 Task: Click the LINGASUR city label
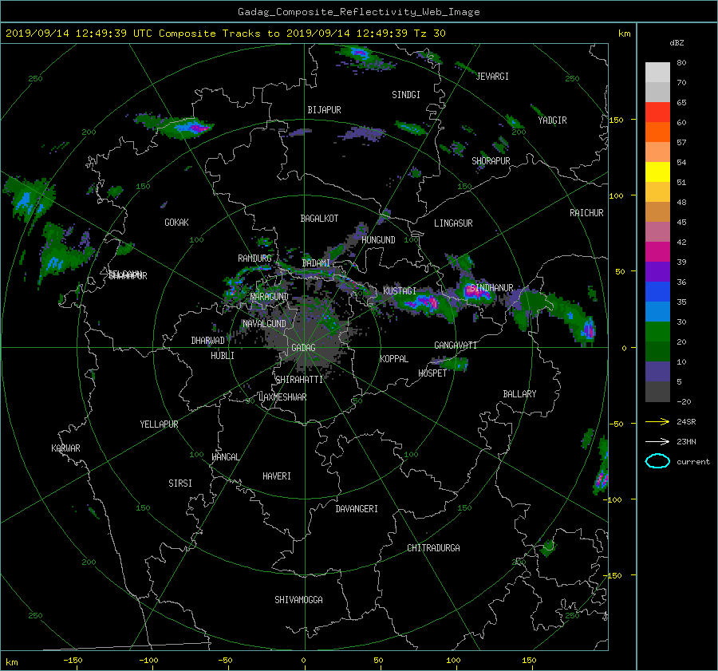(453, 223)
